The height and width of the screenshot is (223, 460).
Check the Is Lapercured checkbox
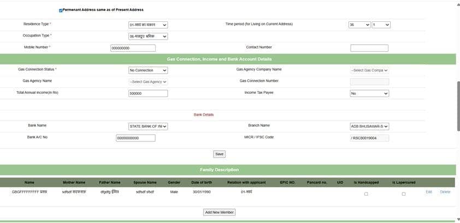tap(404, 194)
